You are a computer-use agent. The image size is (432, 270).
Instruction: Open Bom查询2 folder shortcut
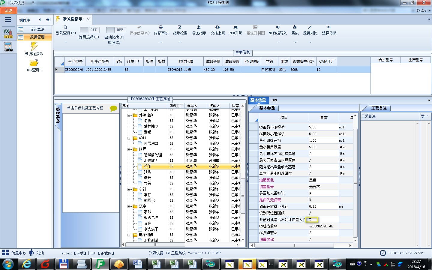pos(34,65)
